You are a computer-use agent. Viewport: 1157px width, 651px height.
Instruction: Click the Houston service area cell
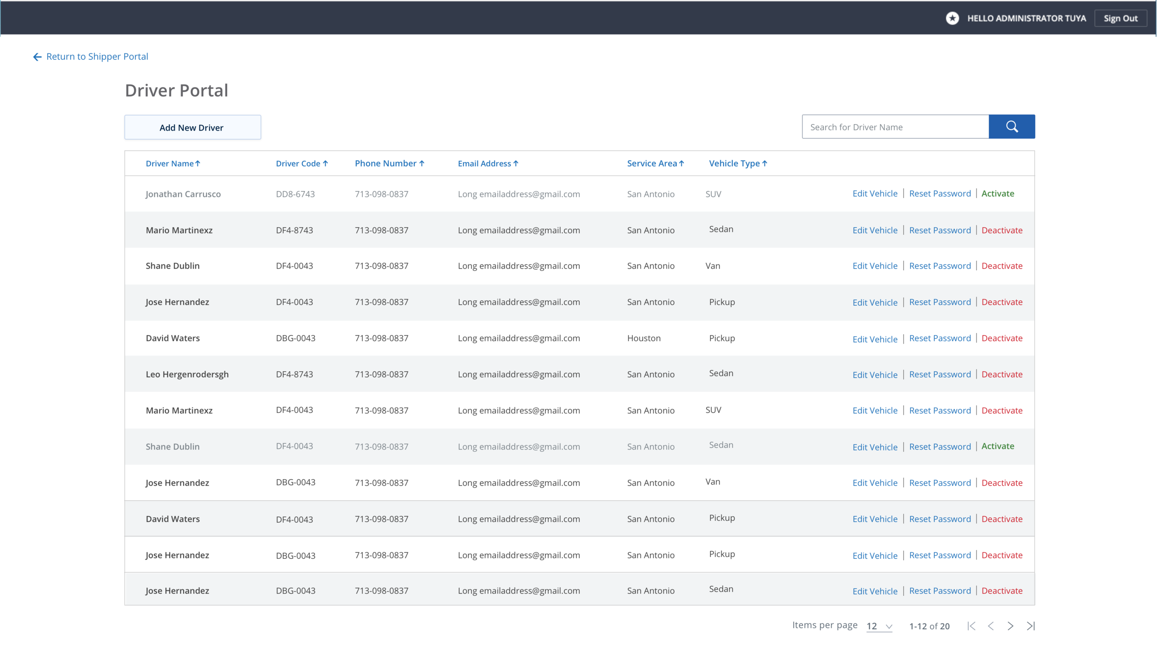644,338
